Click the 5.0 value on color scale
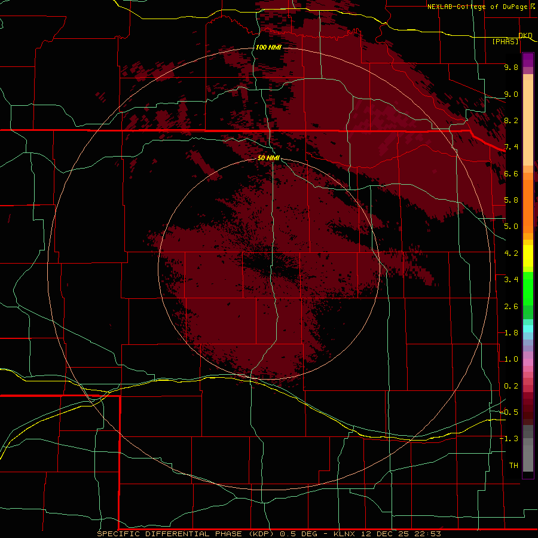 tap(511, 227)
